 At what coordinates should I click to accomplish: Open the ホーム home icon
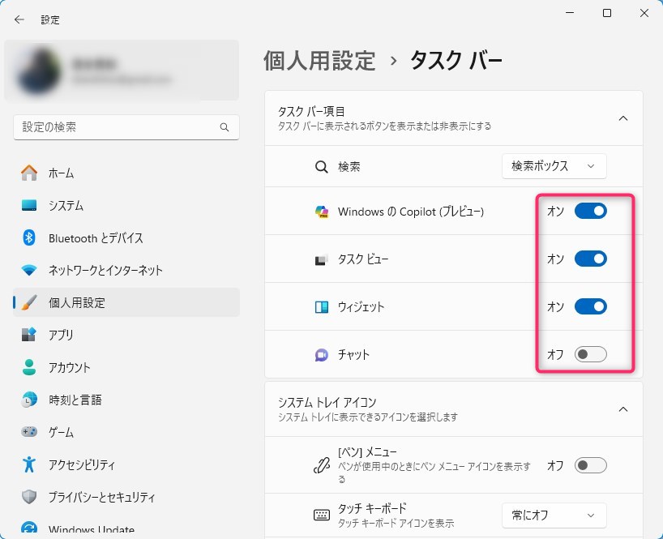(x=29, y=173)
